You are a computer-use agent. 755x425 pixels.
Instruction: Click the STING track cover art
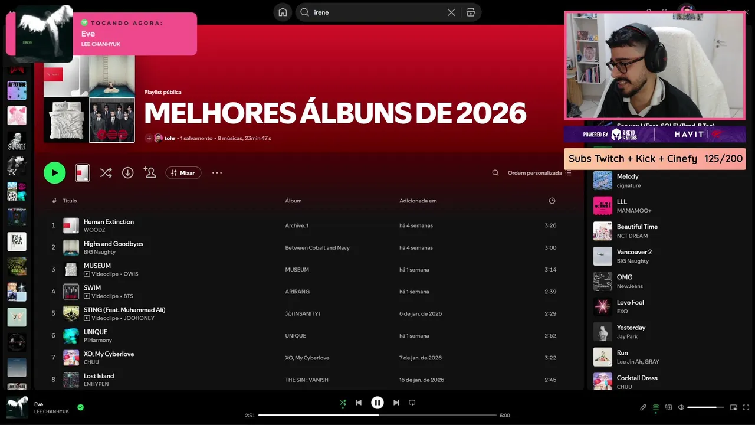click(71, 313)
